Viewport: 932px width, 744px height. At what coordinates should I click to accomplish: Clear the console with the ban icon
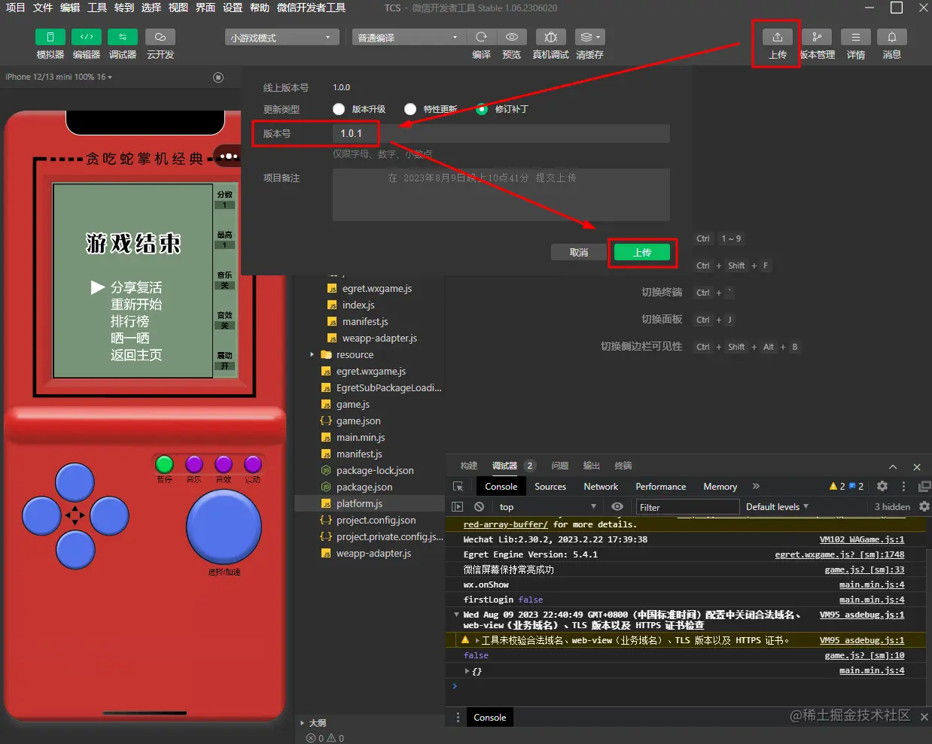pos(479,506)
